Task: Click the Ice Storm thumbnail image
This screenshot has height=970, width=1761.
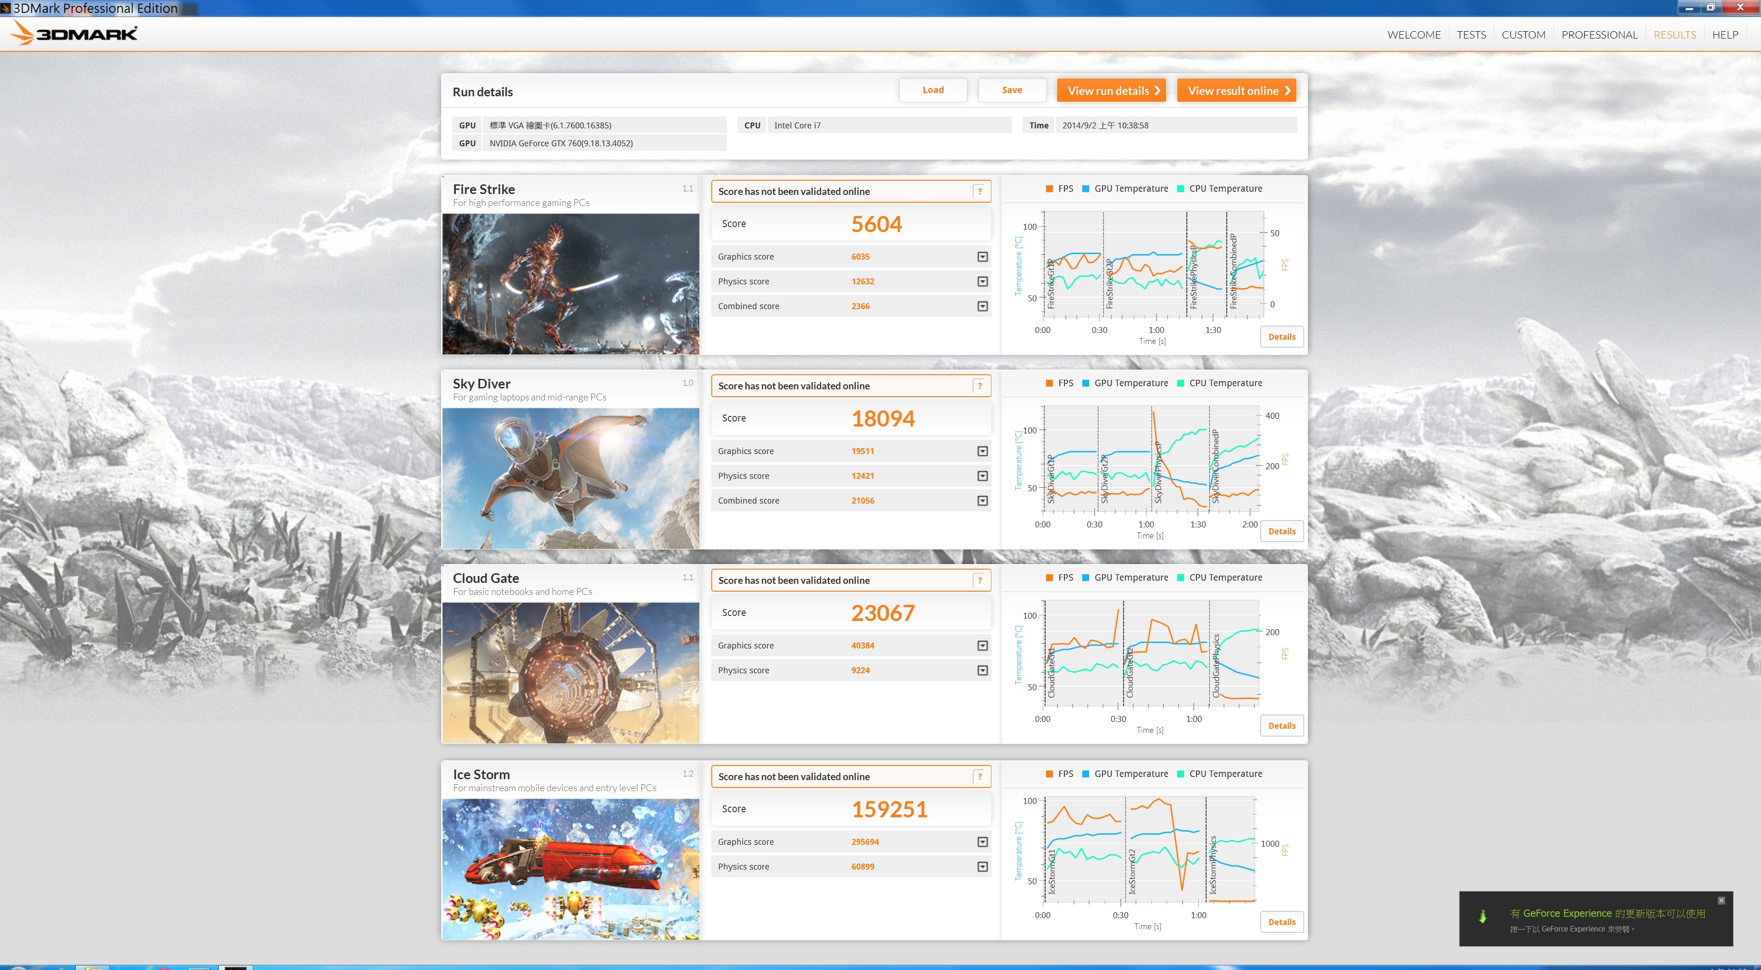Action: pos(571,870)
